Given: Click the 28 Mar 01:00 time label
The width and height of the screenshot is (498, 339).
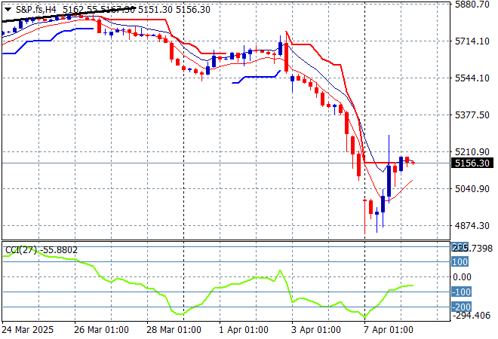Looking at the screenshot, I should pyautogui.click(x=174, y=330).
